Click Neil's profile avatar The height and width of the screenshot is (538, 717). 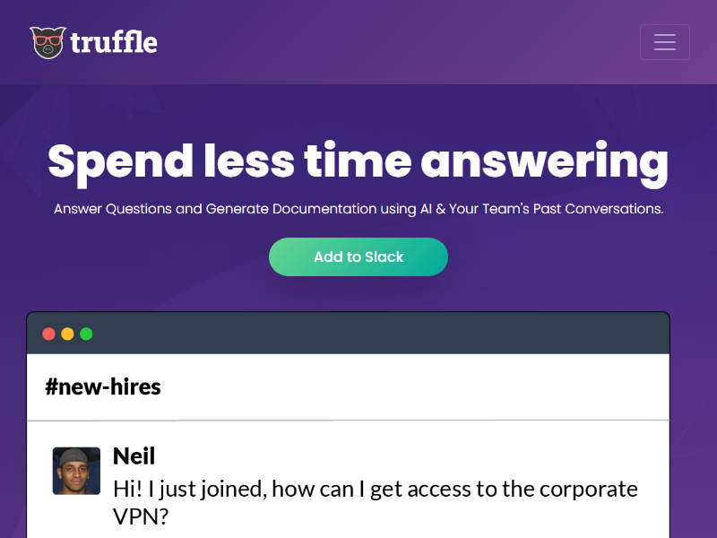(76, 471)
